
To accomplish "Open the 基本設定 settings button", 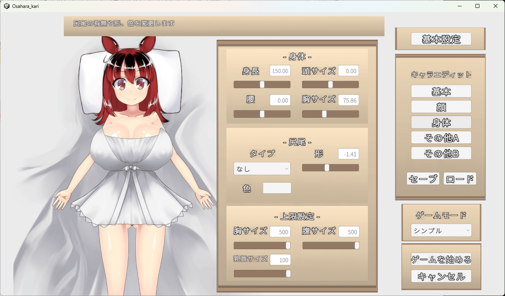I will pos(441,39).
